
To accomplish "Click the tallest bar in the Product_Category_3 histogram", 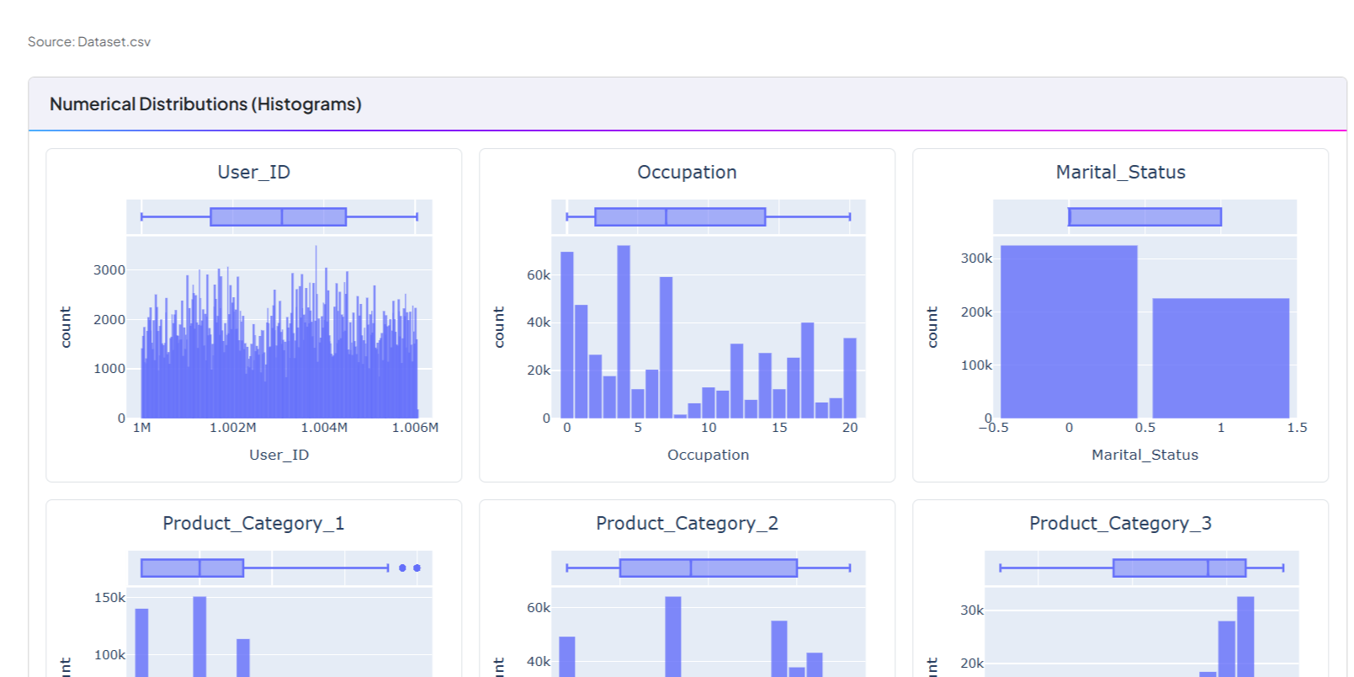I will (1245, 637).
